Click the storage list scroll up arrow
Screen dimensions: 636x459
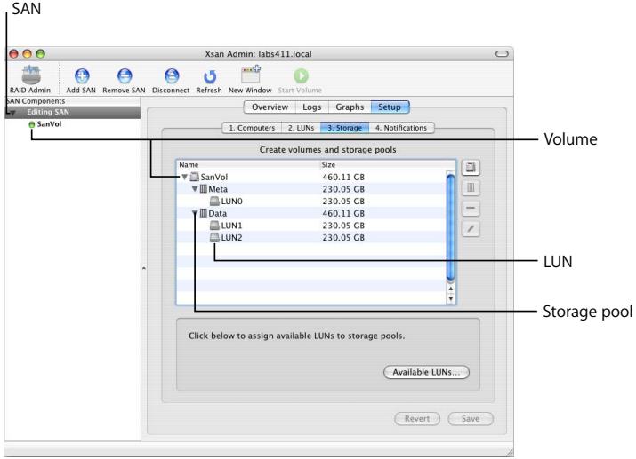pos(451,289)
